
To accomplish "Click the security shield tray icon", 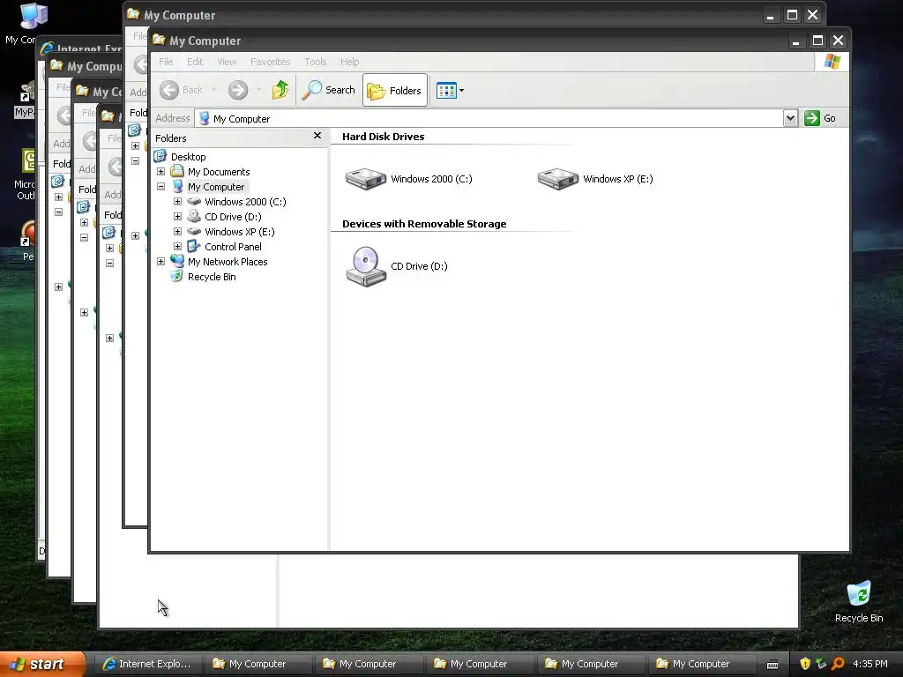I will pos(805,664).
